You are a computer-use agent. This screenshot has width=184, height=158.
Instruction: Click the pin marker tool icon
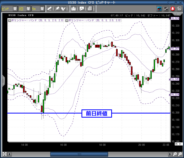57,9
